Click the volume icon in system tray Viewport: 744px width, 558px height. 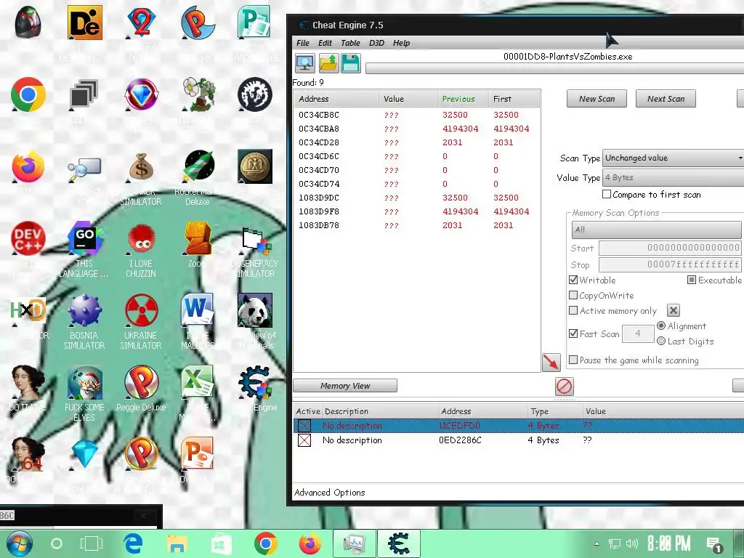pyautogui.click(x=632, y=543)
